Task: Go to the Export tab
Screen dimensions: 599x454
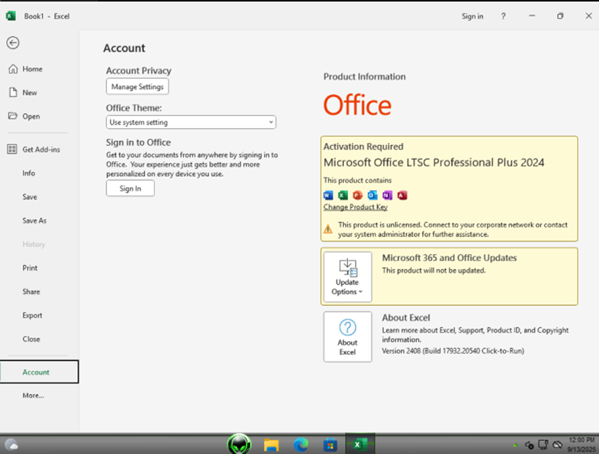Action: [x=32, y=315]
